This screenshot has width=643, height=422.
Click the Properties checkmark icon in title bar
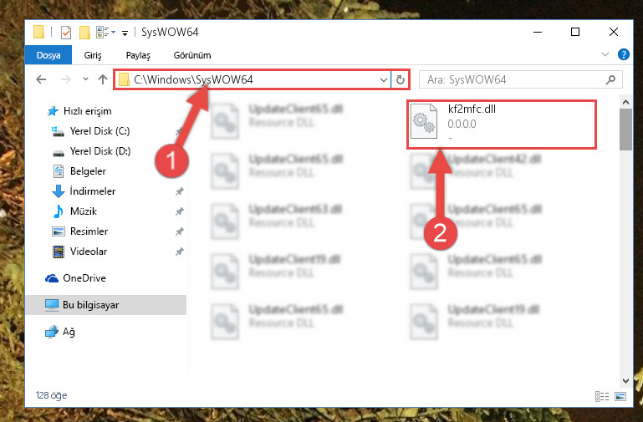tap(65, 32)
